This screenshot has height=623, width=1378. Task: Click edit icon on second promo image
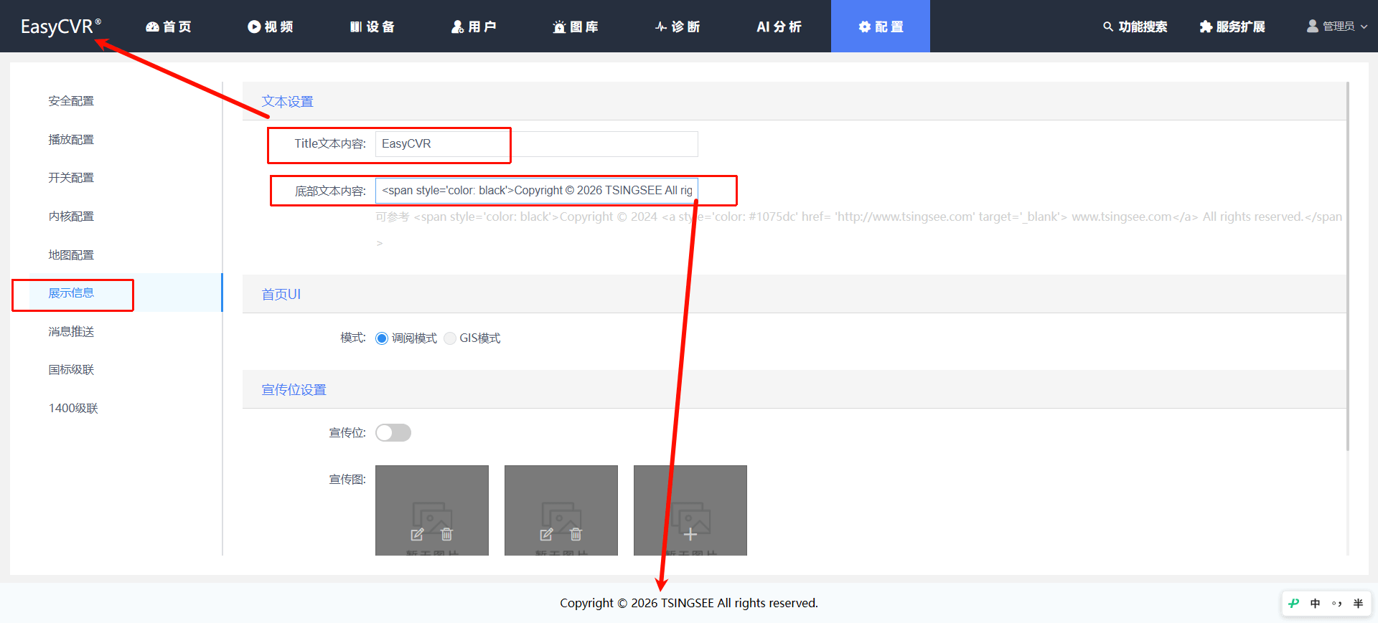(546, 534)
